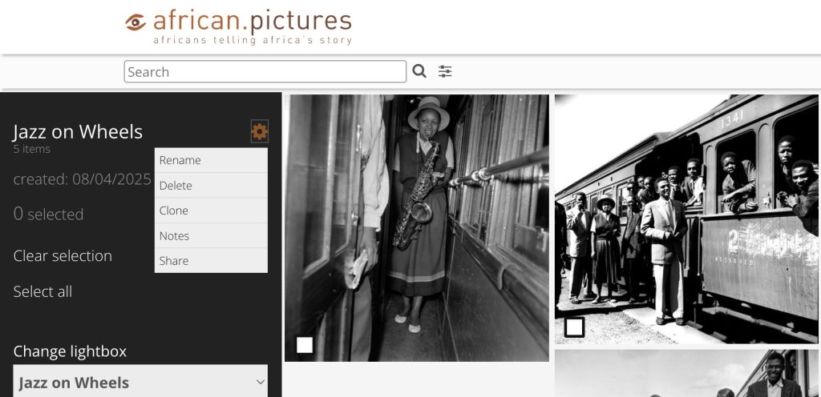Screen dimensions: 821x397
Task: Focus the Search input field
Action: 265,71
